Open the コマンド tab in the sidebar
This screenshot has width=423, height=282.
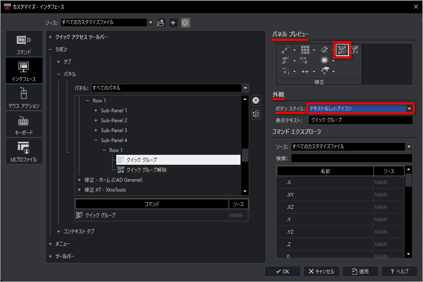[x=24, y=43]
